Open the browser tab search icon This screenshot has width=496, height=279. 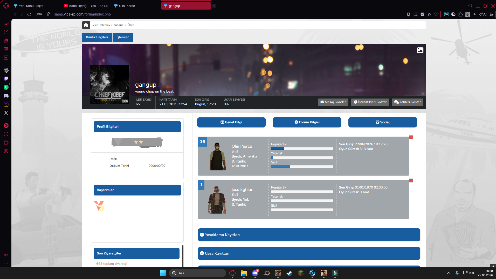click(x=470, y=6)
